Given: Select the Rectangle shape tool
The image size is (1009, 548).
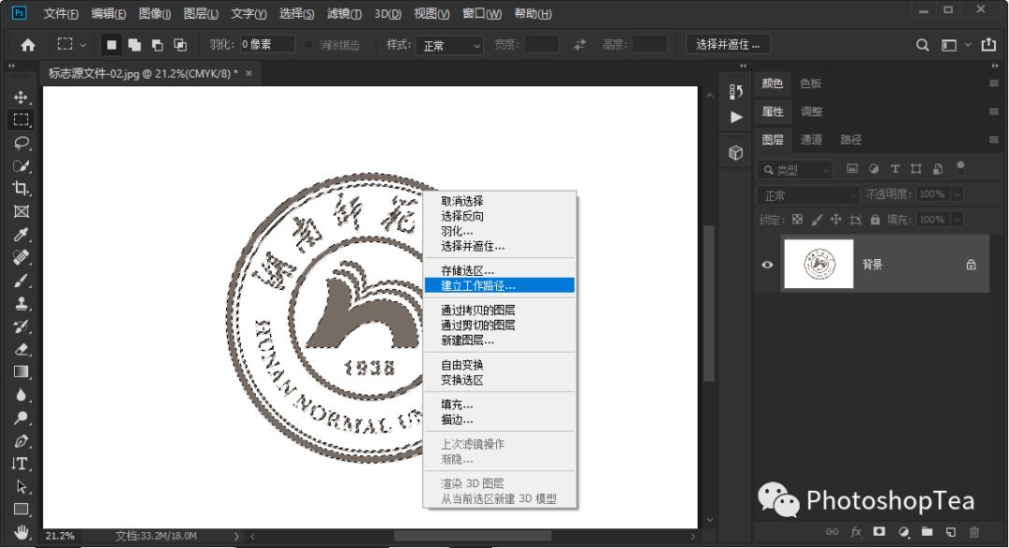Looking at the screenshot, I should click(x=21, y=510).
